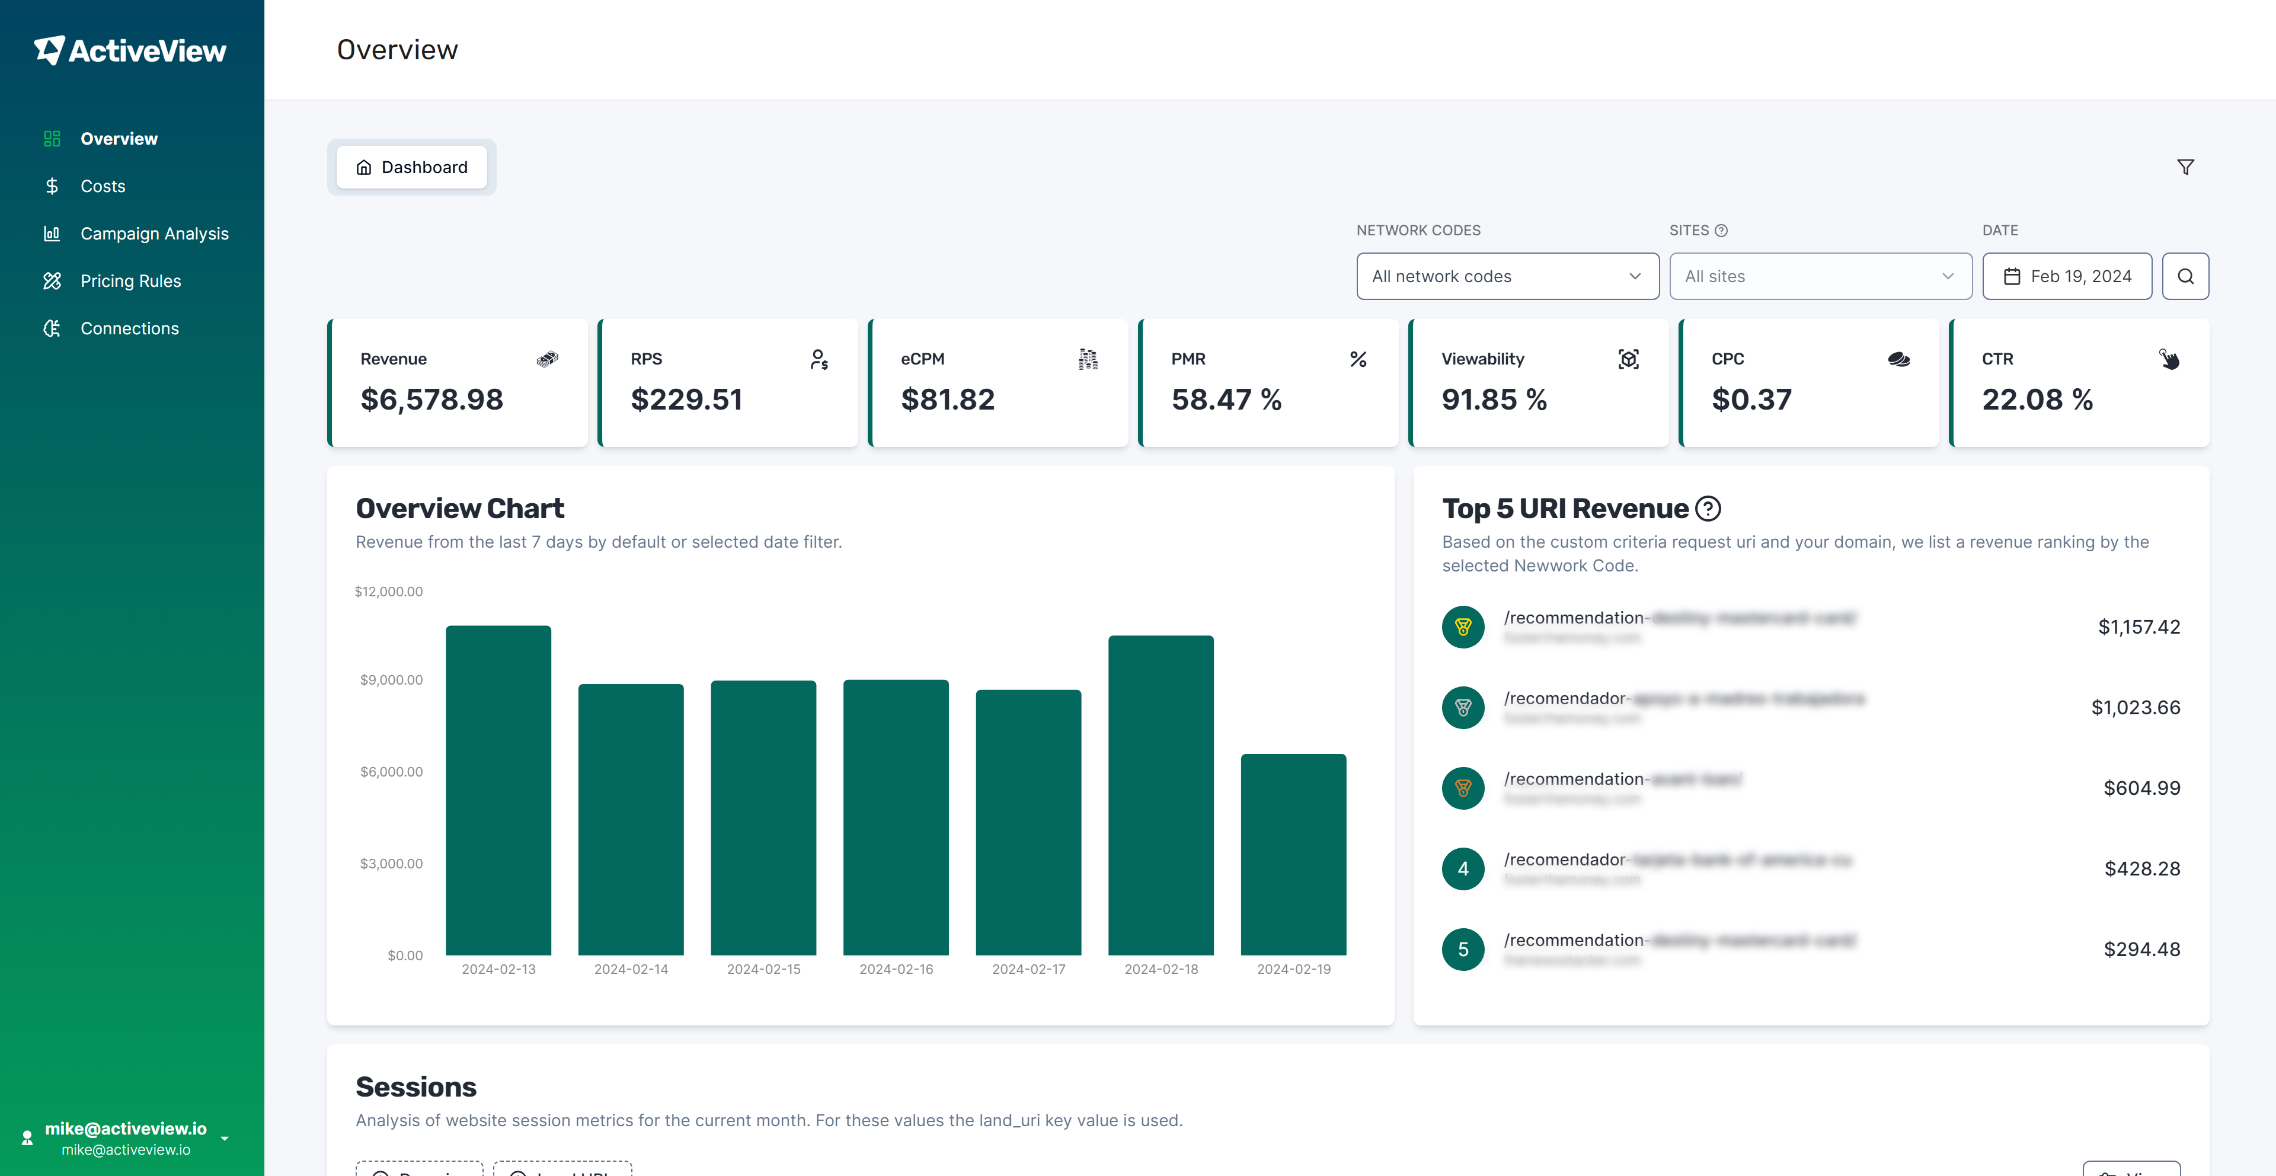Open Campaign Analysis page

coord(154,234)
